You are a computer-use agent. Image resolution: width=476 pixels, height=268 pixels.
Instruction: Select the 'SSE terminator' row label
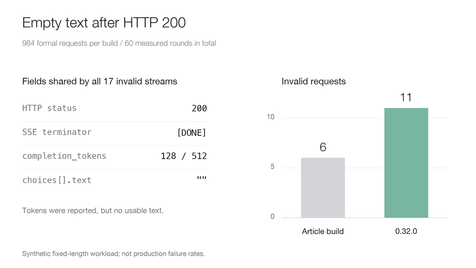[57, 132]
